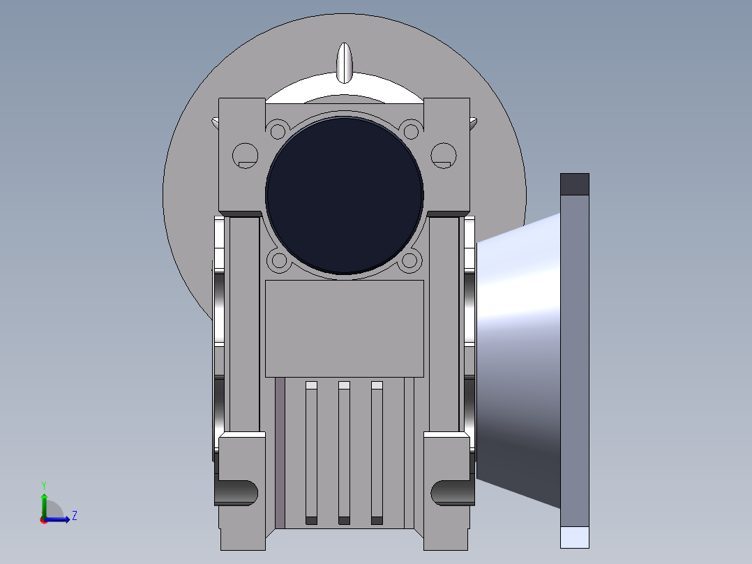Click the red origin point of the coordinate triad
Image resolution: width=752 pixels, height=564 pixels.
[43, 519]
